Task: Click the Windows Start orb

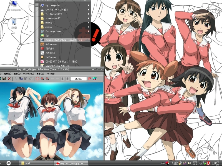Action: click(9, 163)
